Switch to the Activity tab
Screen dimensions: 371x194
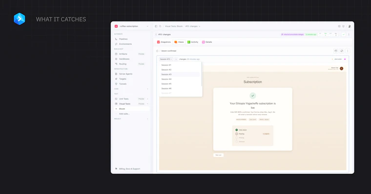[x=193, y=42]
